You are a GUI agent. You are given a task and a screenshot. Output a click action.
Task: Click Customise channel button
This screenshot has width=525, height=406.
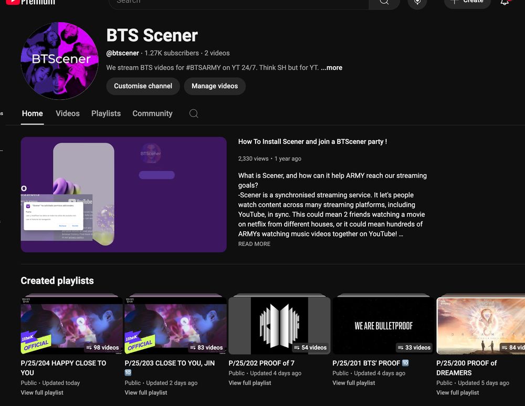(143, 86)
